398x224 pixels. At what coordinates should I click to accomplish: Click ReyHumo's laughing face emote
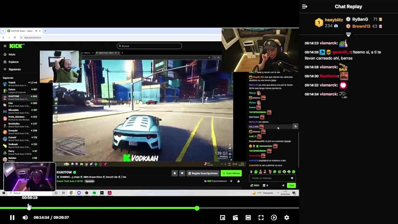click(x=344, y=76)
